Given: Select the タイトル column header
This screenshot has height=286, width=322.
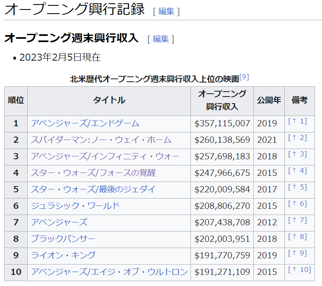Looking at the screenshot, I should 109,100.
